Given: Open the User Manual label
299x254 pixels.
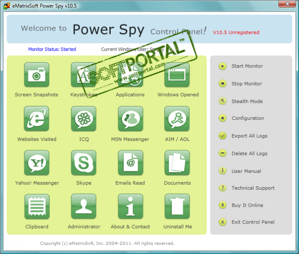Looking at the screenshot, I should click(x=246, y=171).
